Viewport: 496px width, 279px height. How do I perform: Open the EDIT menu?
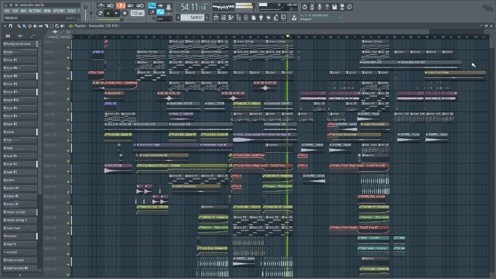[x=15, y=11]
